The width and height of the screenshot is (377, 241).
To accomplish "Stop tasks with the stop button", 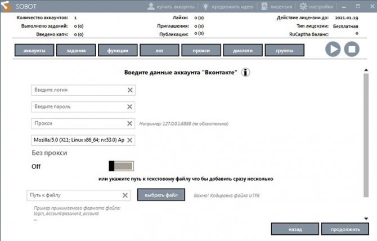I will click(x=352, y=49).
